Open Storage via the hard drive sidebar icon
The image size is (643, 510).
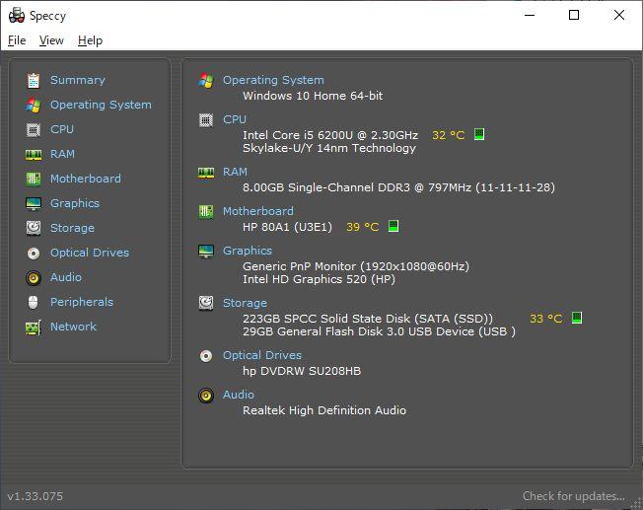34,228
